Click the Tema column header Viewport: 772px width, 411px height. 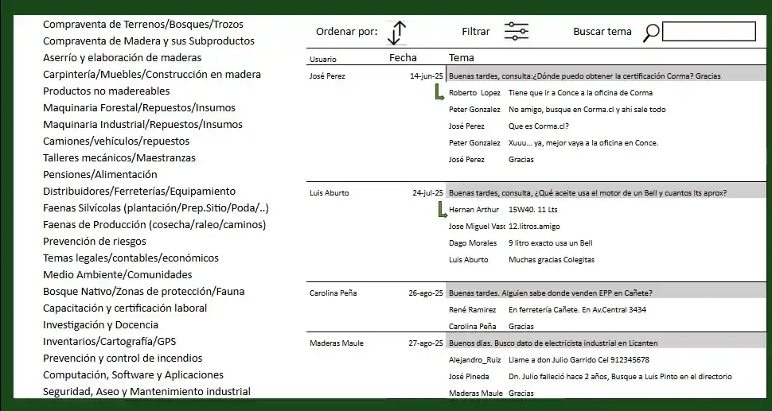click(462, 58)
